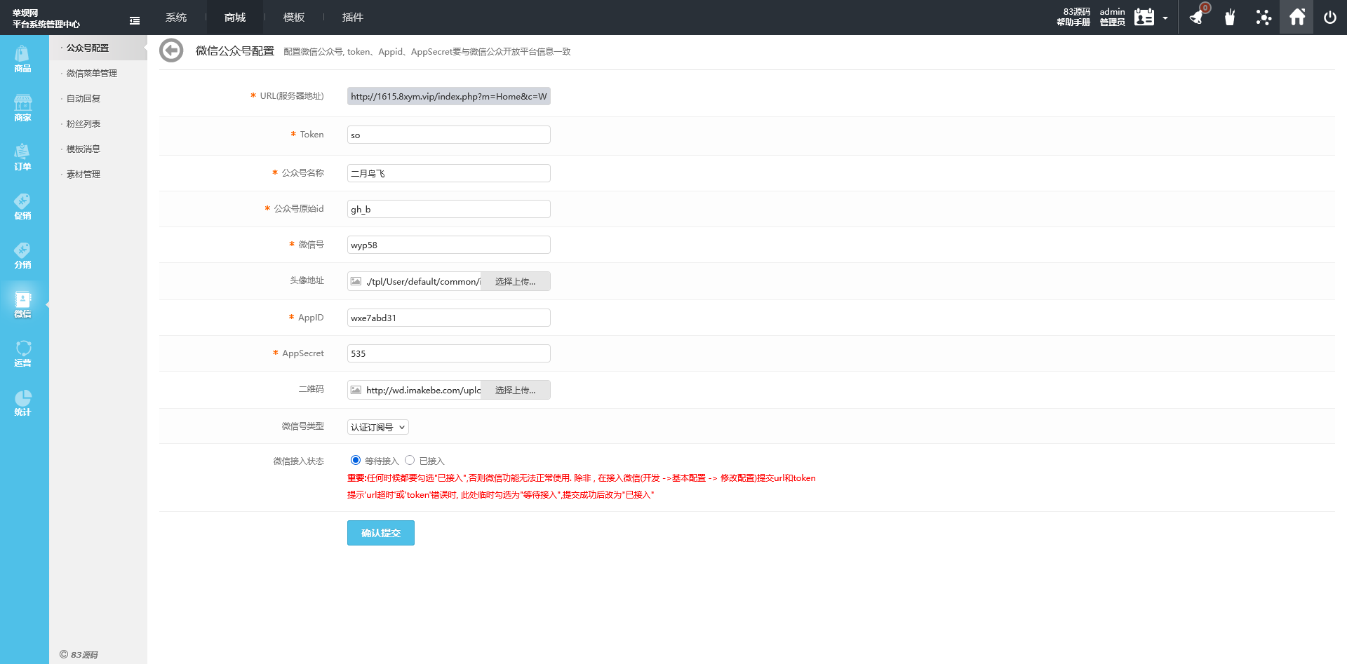This screenshot has width=1347, height=664.
Task: Focus the URL(服务器地址) field
Action: tap(449, 96)
